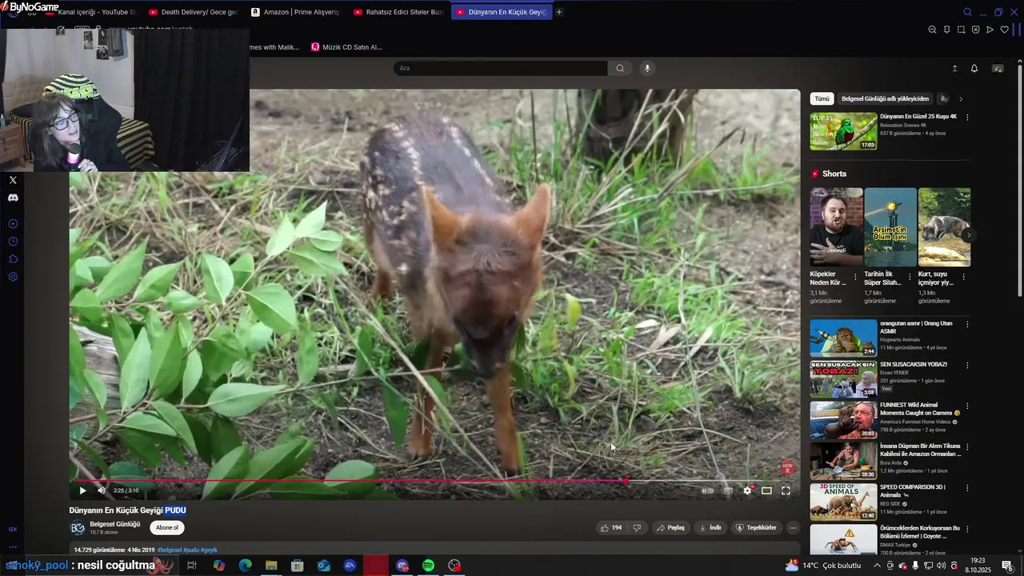Open browser tab search magnifier icon
Image resolution: width=1024 pixels, height=576 pixels.
click(967, 12)
